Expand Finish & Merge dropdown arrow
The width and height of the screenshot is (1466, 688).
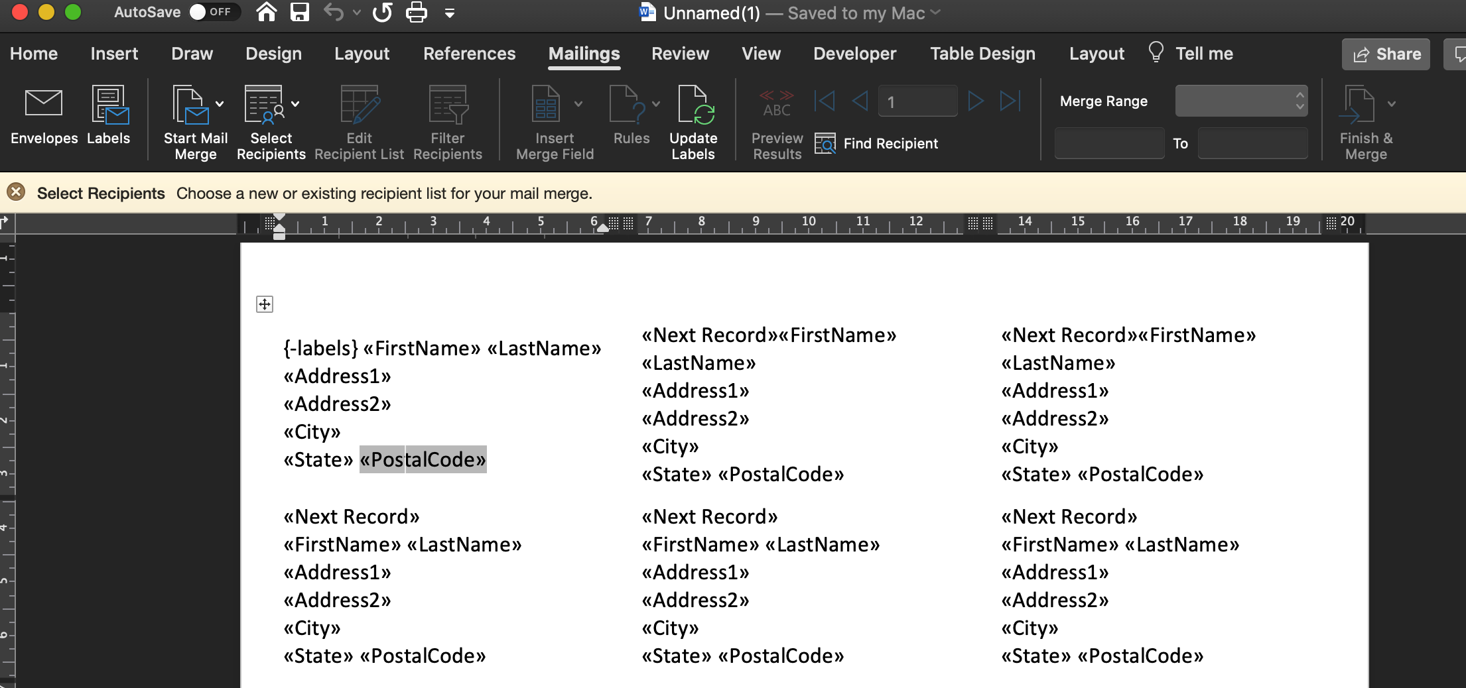click(1392, 103)
